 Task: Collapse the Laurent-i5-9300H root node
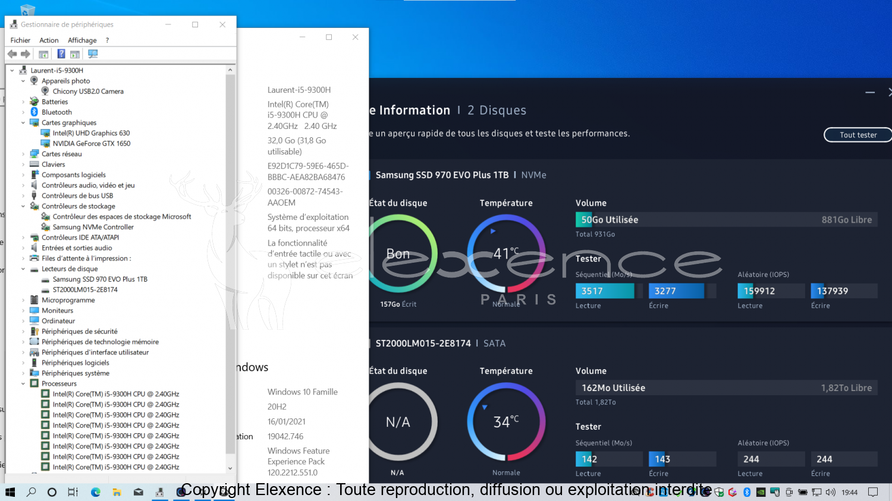tap(12, 71)
